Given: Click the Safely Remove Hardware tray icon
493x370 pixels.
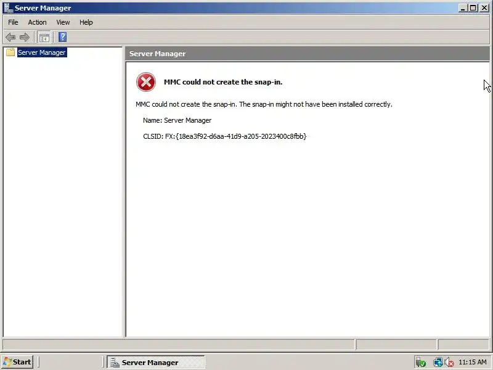Looking at the screenshot, I should click(420, 362).
